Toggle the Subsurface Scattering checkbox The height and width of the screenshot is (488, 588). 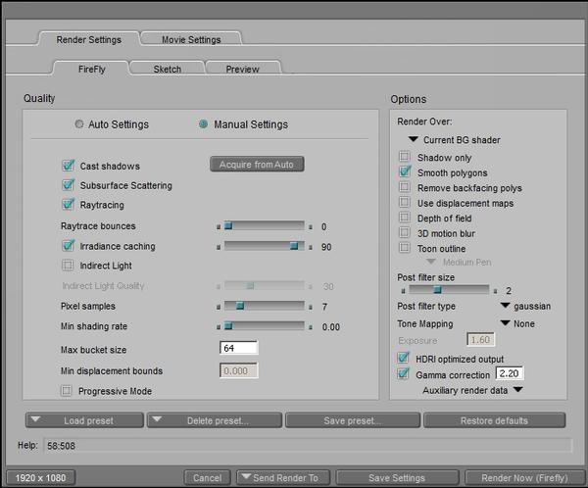(x=68, y=185)
